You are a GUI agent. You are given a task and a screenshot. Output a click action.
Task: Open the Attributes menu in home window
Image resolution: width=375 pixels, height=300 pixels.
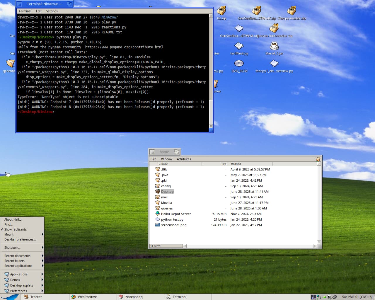(184, 159)
